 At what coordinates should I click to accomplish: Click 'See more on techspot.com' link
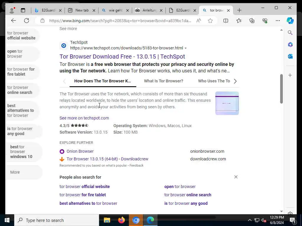(x=84, y=118)
